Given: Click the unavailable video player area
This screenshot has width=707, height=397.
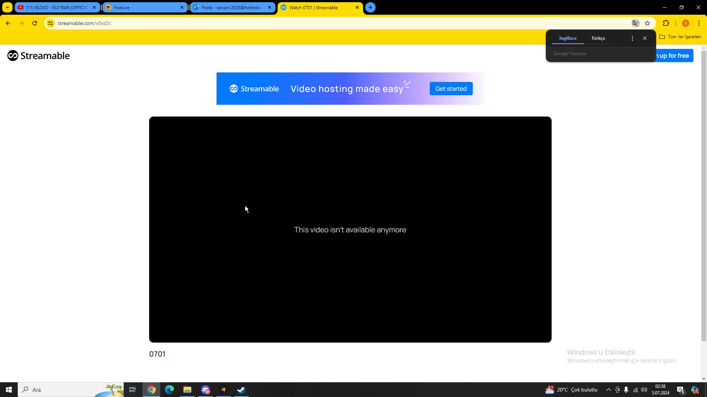Looking at the screenshot, I should [x=350, y=229].
